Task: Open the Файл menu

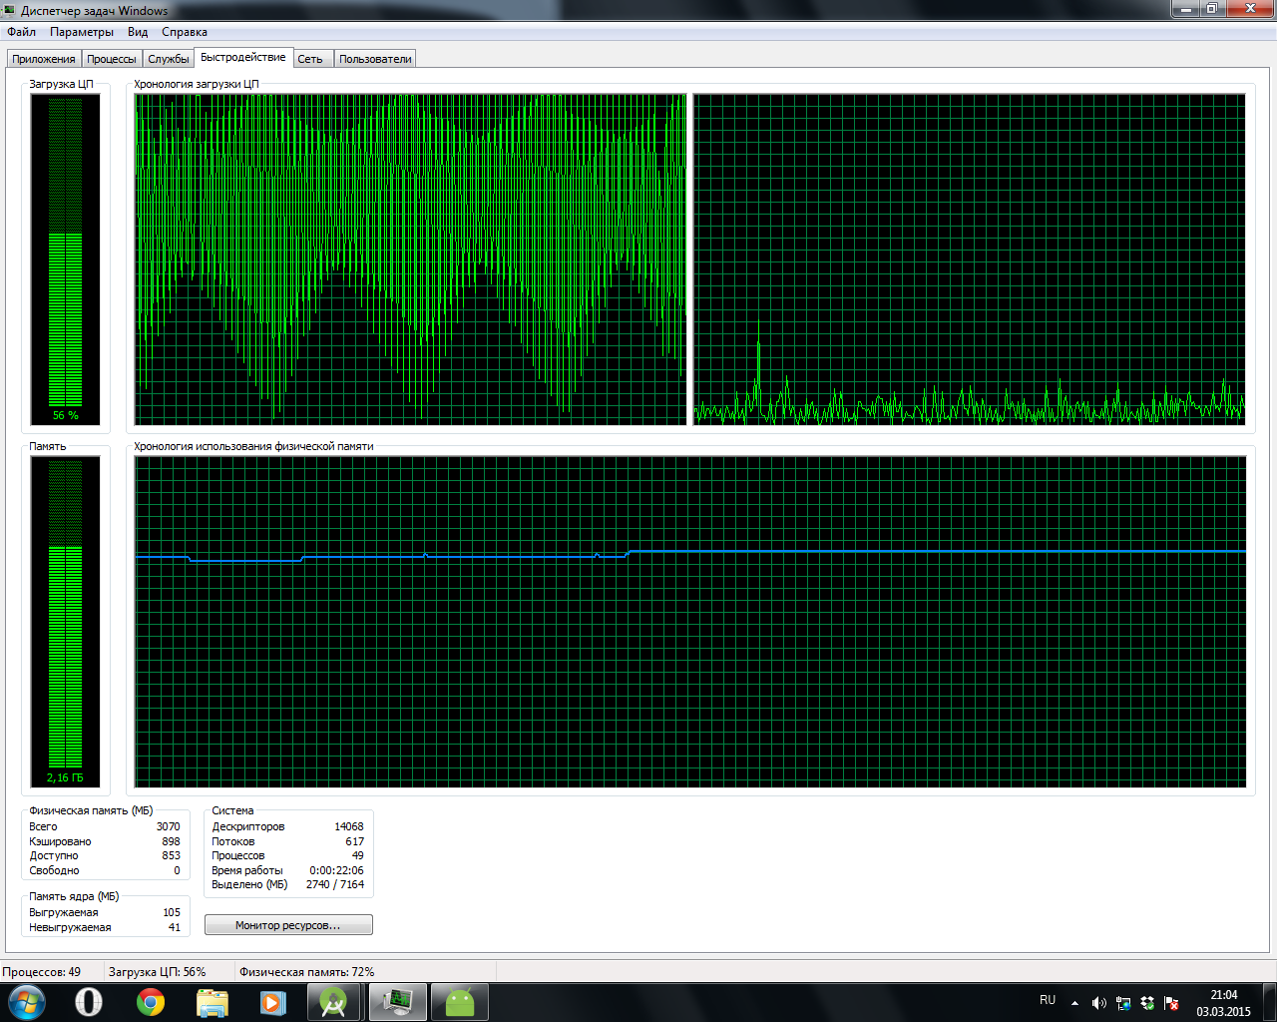Action: click(x=21, y=32)
